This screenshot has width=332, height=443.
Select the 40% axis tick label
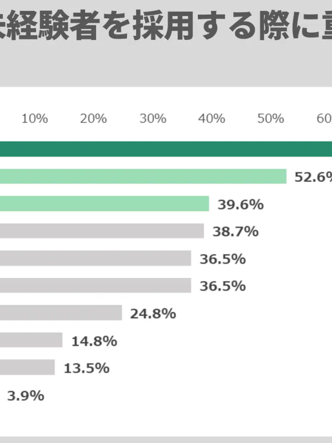212,118
